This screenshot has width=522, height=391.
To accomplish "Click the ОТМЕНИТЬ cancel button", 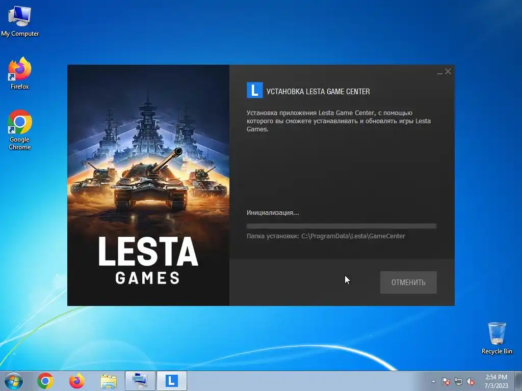I will click(x=408, y=282).
